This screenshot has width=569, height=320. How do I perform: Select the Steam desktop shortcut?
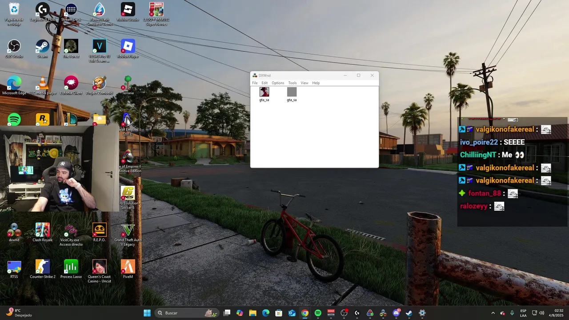tap(43, 49)
